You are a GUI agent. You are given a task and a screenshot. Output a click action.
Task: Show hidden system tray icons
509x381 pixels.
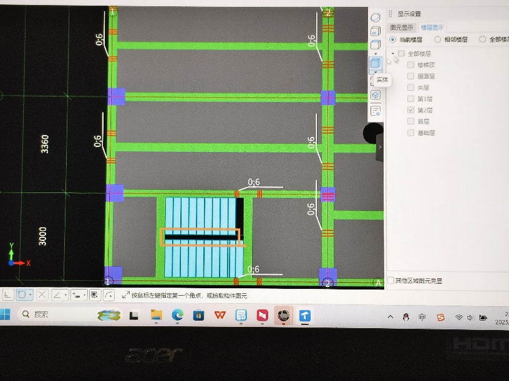coord(390,317)
